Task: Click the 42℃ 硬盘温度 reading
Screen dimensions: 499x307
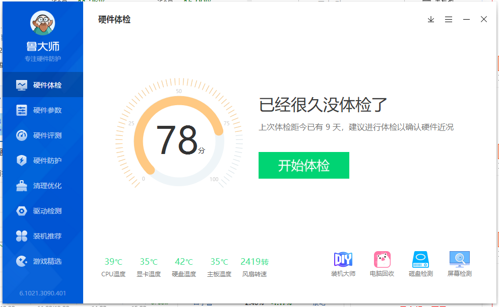Action: [184, 262]
